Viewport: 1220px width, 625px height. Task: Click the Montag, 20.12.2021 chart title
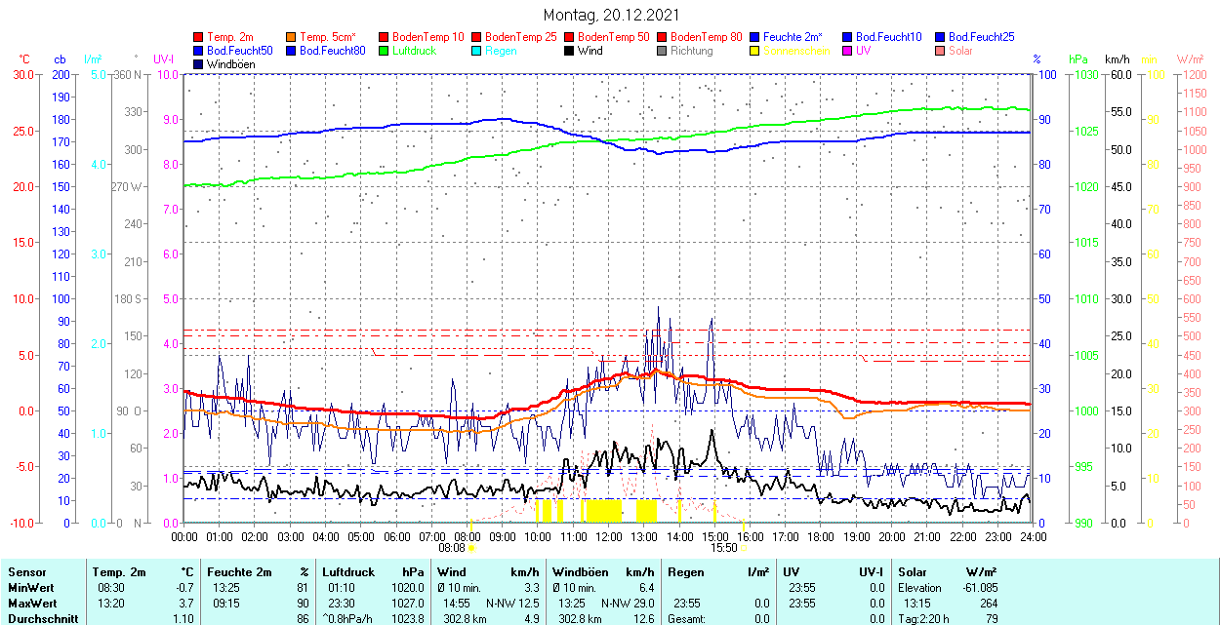[611, 16]
